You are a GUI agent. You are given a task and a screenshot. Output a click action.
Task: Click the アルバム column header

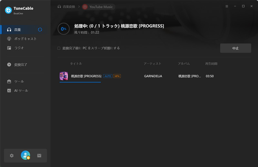coord(184,64)
